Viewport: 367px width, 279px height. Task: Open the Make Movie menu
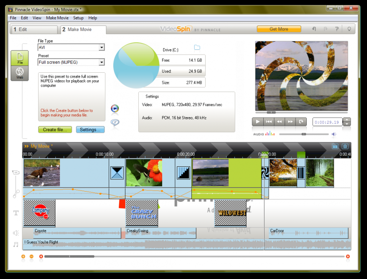pyautogui.click(x=57, y=18)
